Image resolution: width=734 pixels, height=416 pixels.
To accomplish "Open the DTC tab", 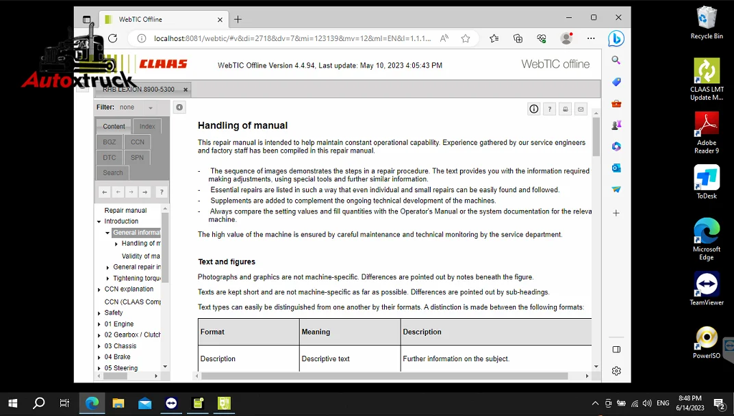I will [110, 157].
